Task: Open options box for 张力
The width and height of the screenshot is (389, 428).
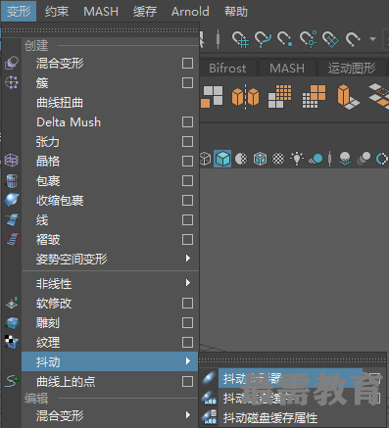Action: click(187, 142)
